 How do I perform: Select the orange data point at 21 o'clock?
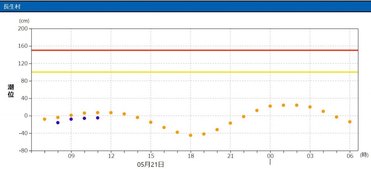coord(230,123)
